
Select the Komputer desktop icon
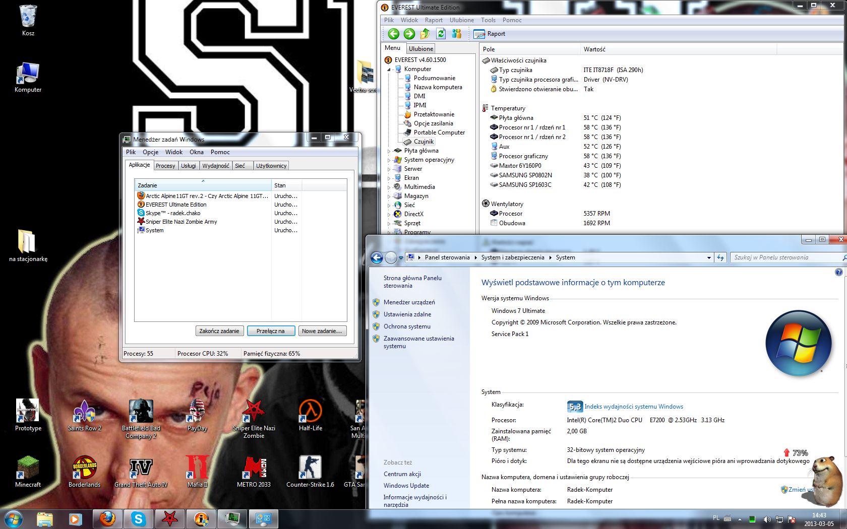click(28, 78)
